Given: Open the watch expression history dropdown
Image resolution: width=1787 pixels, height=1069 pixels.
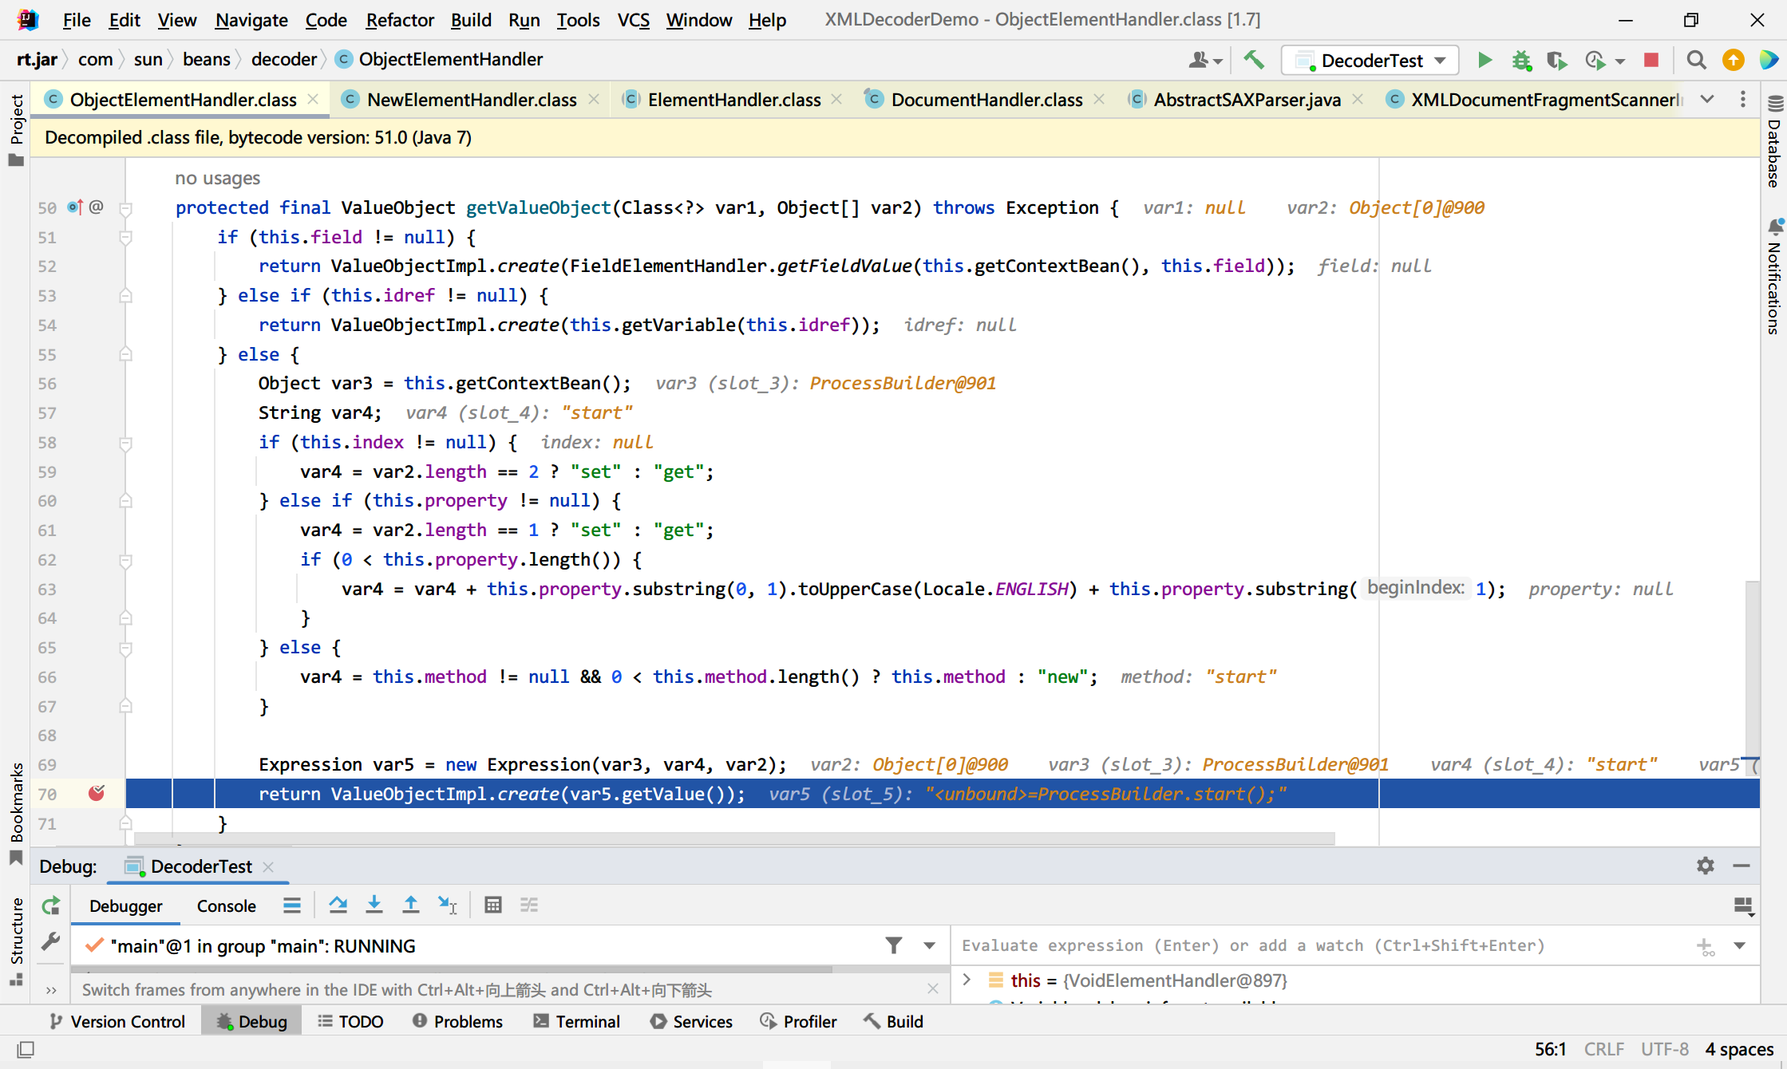Looking at the screenshot, I should 1740,946.
